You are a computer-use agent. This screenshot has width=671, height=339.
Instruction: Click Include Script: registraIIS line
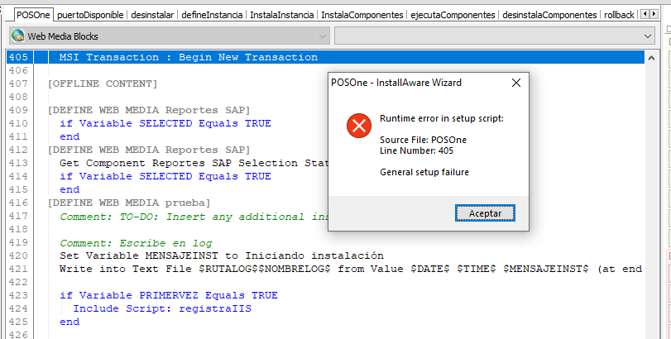(162, 308)
